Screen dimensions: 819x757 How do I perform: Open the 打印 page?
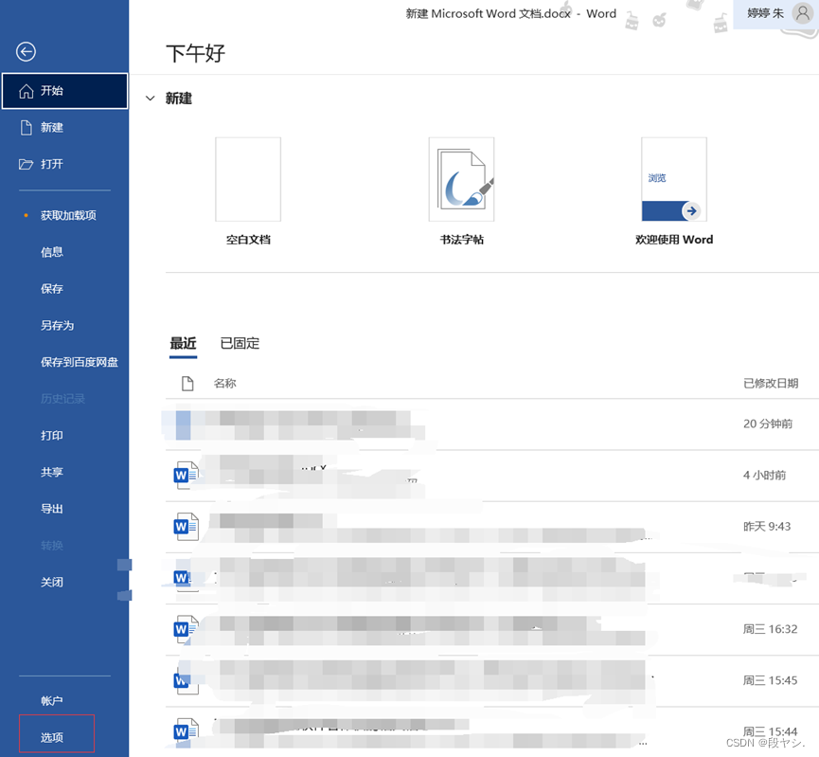tap(52, 435)
